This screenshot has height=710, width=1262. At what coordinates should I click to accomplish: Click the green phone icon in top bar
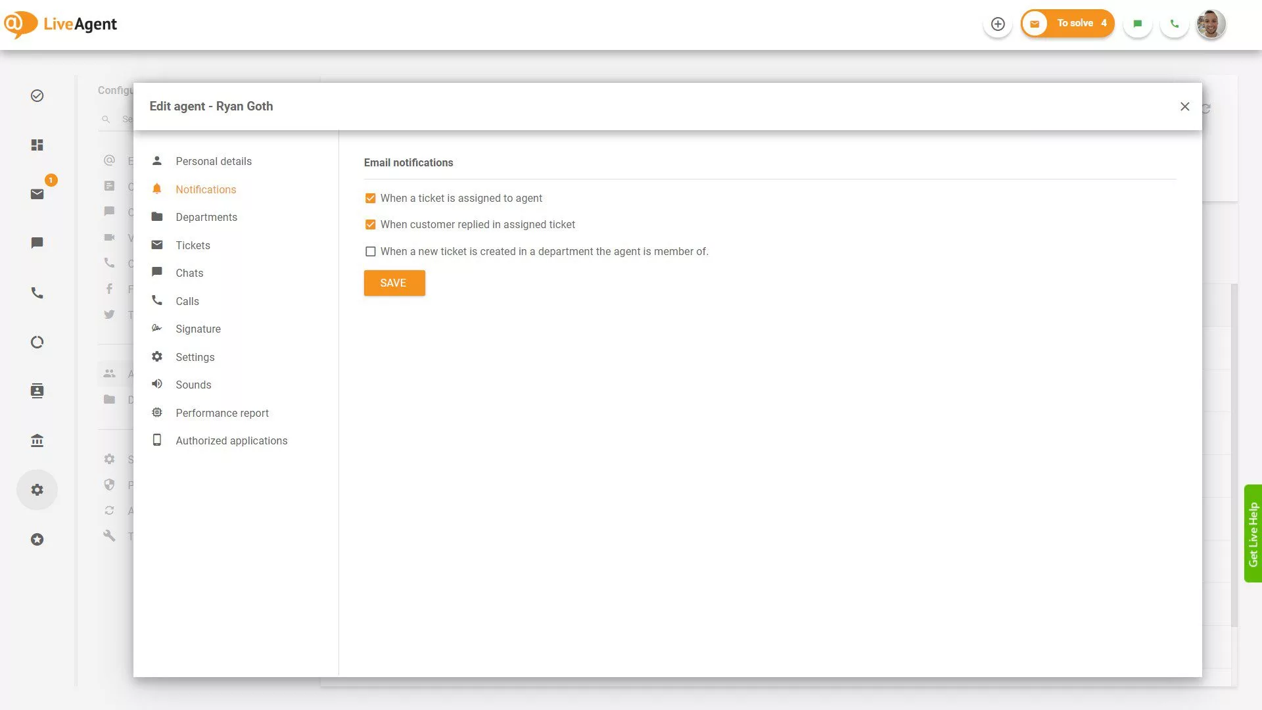1175,24
